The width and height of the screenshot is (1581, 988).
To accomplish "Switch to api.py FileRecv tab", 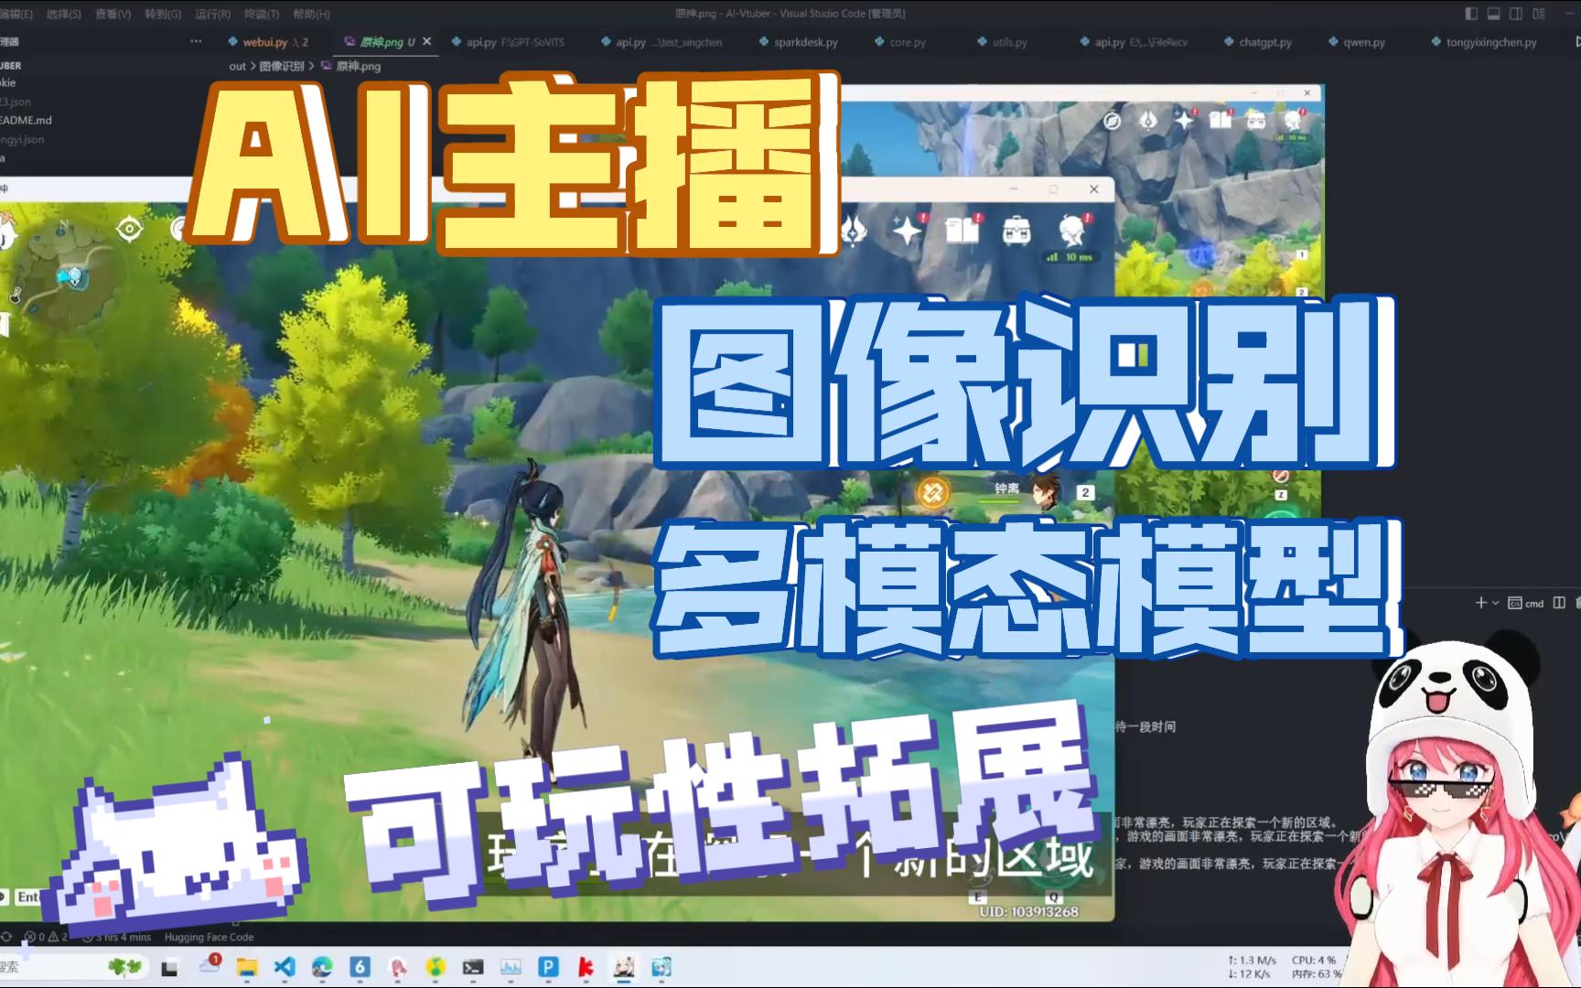I will click(1133, 42).
